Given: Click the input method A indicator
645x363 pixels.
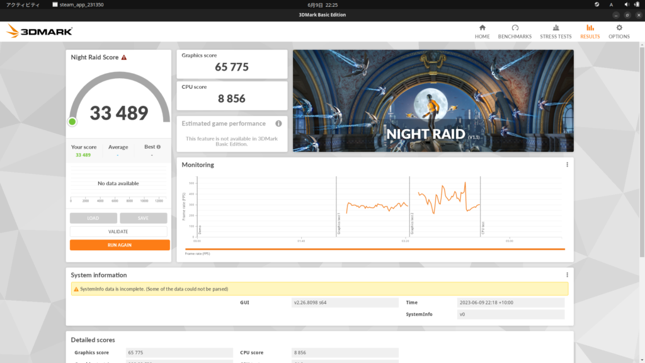Looking at the screenshot, I should [x=611, y=5].
